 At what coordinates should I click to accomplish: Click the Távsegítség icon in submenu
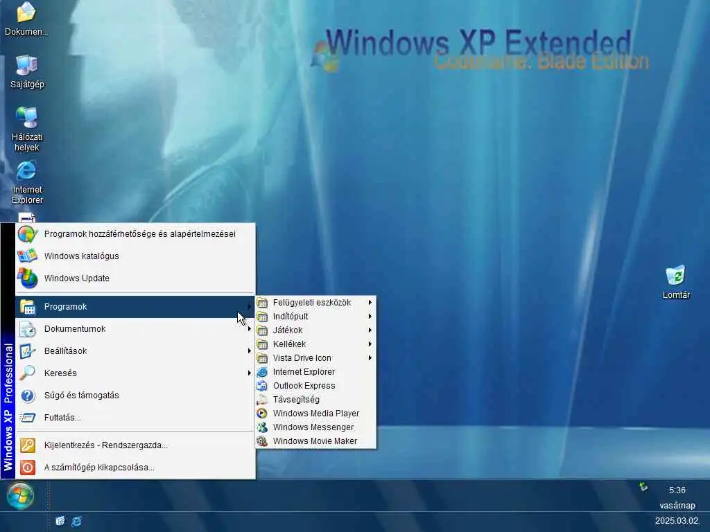click(262, 400)
